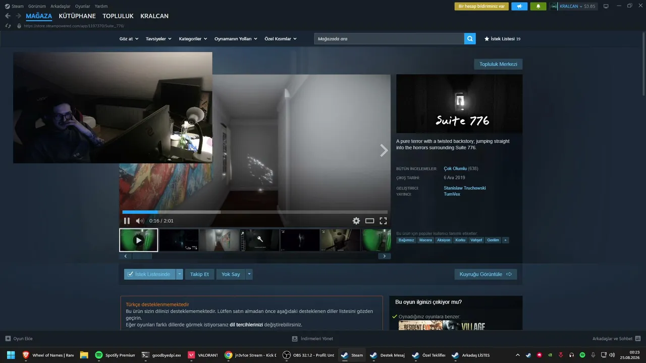Click the Takip Et button
Image resolution: width=646 pixels, height=363 pixels.
pos(199,274)
